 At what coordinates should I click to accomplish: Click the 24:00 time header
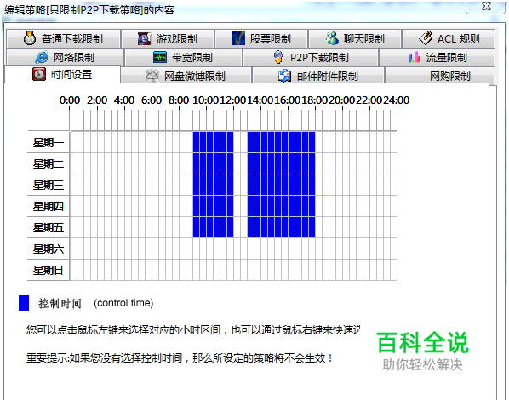pos(397,100)
